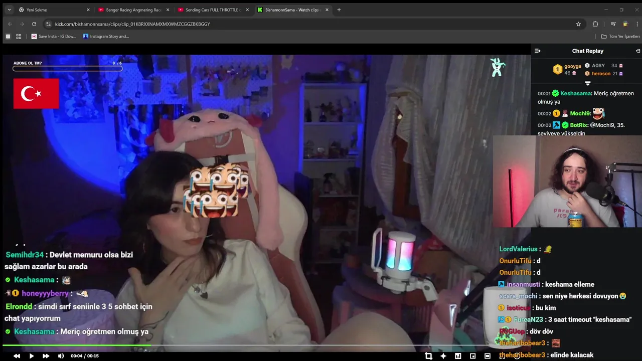Open gooyge top gifter entry

tap(567, 69)
